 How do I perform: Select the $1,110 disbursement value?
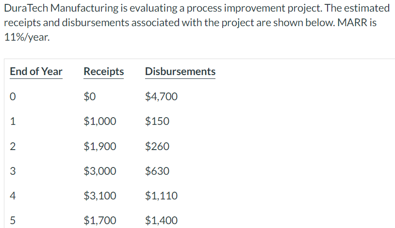point(161,196)
